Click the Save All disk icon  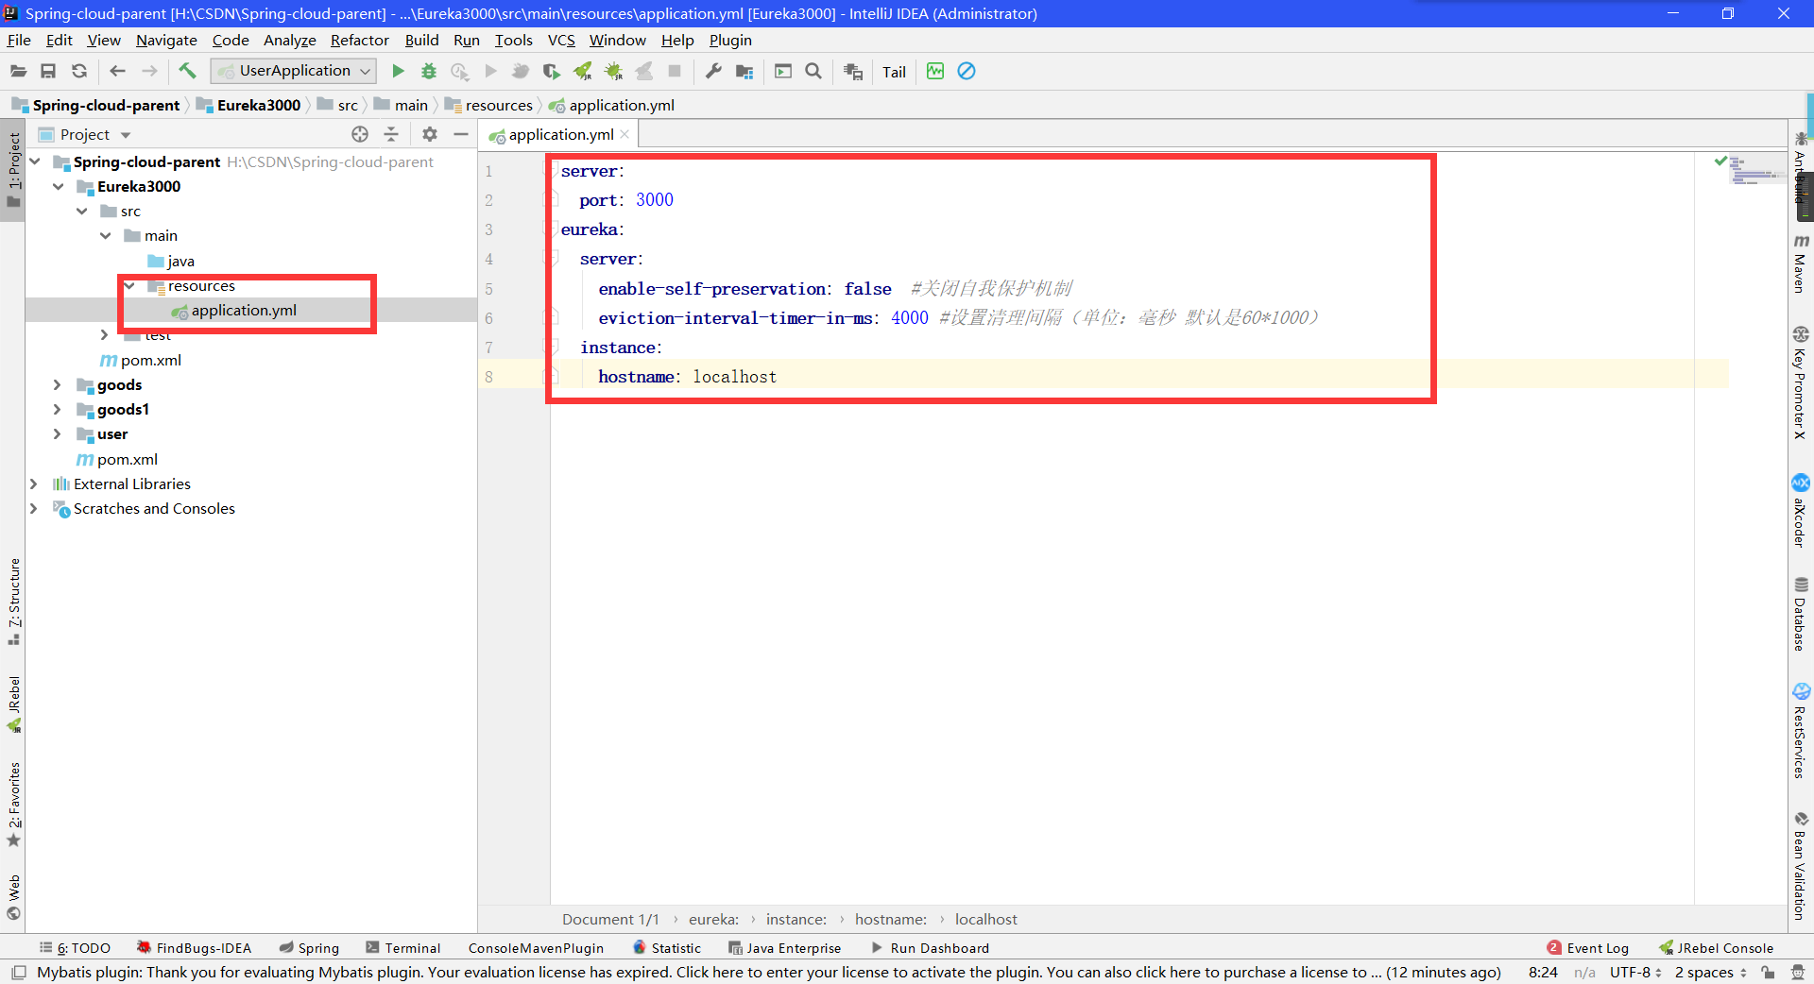(x=48, y=71)
